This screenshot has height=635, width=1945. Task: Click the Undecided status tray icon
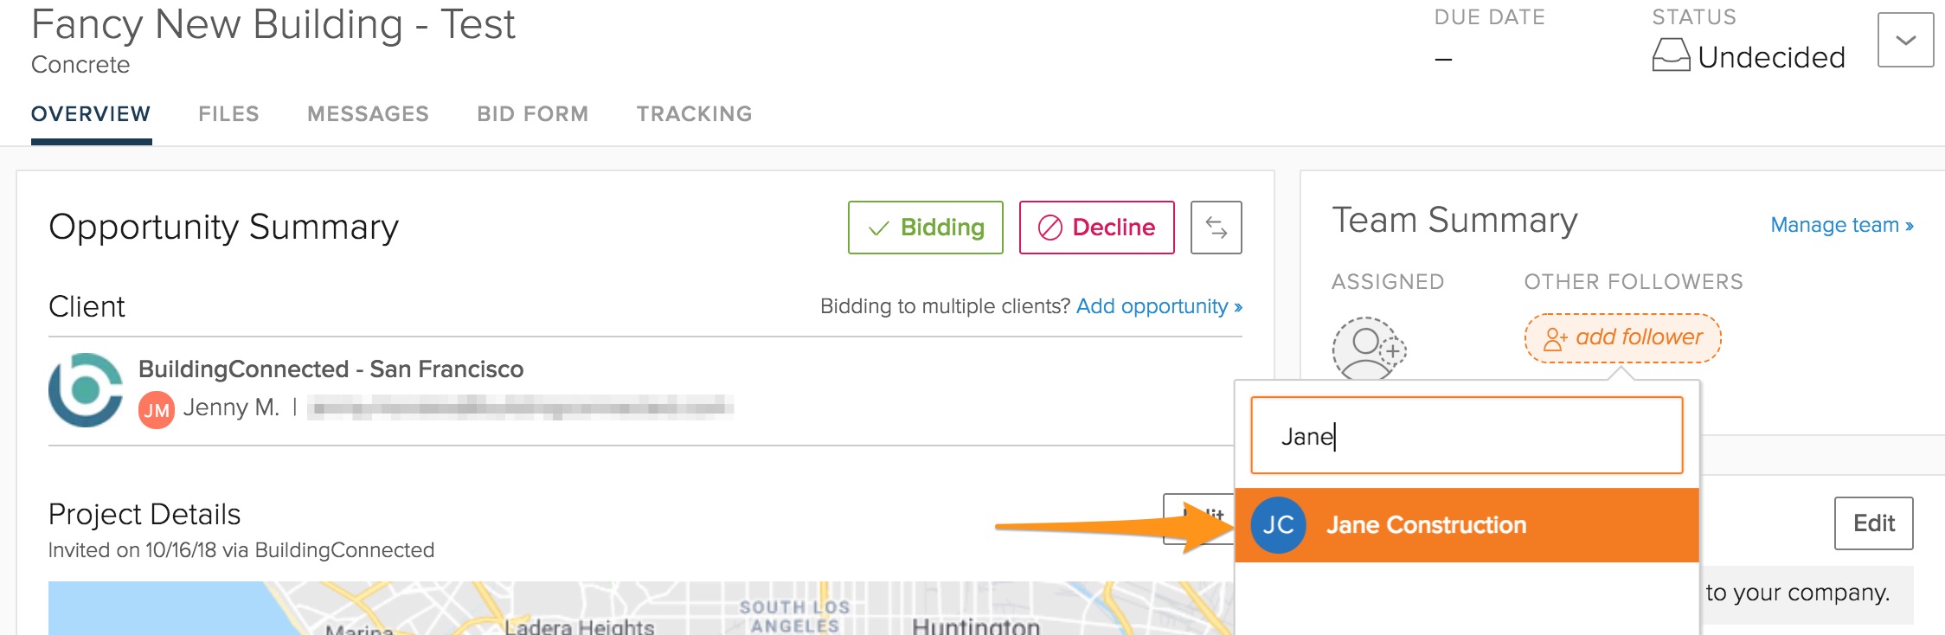[1671, 55]
